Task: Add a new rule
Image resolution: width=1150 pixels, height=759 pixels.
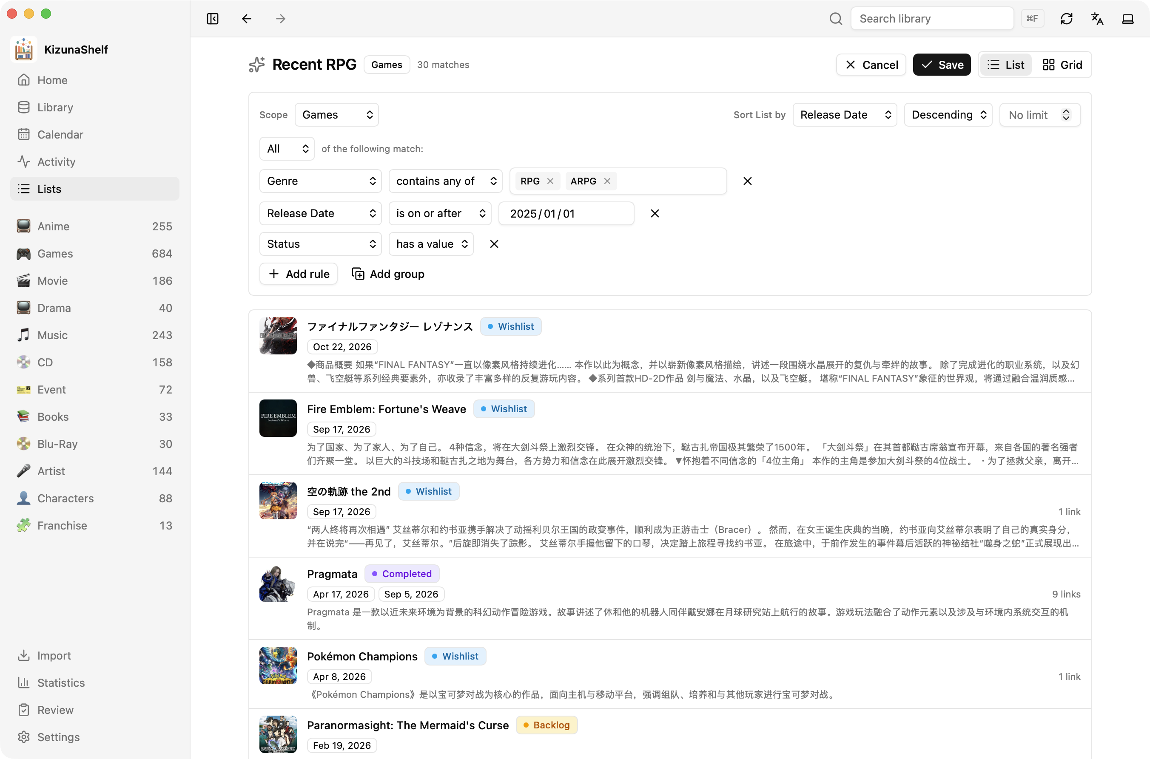Action: (299, 274)
